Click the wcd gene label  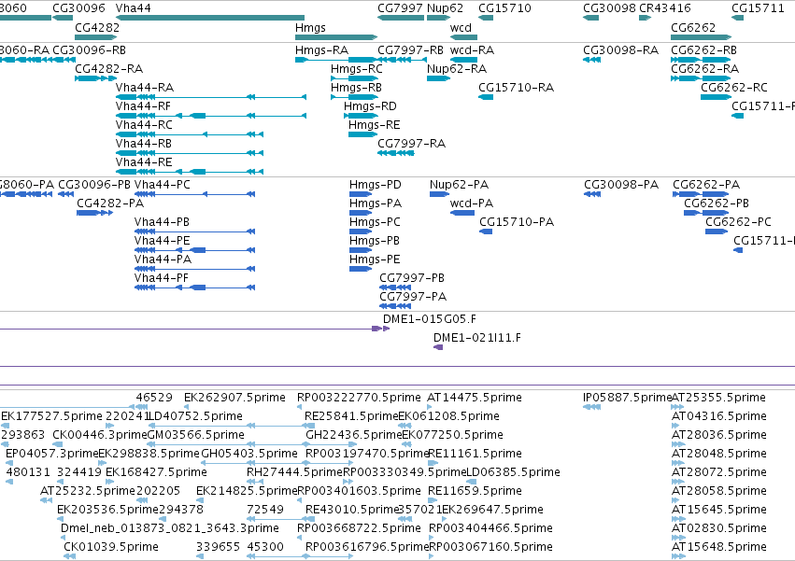461,27
